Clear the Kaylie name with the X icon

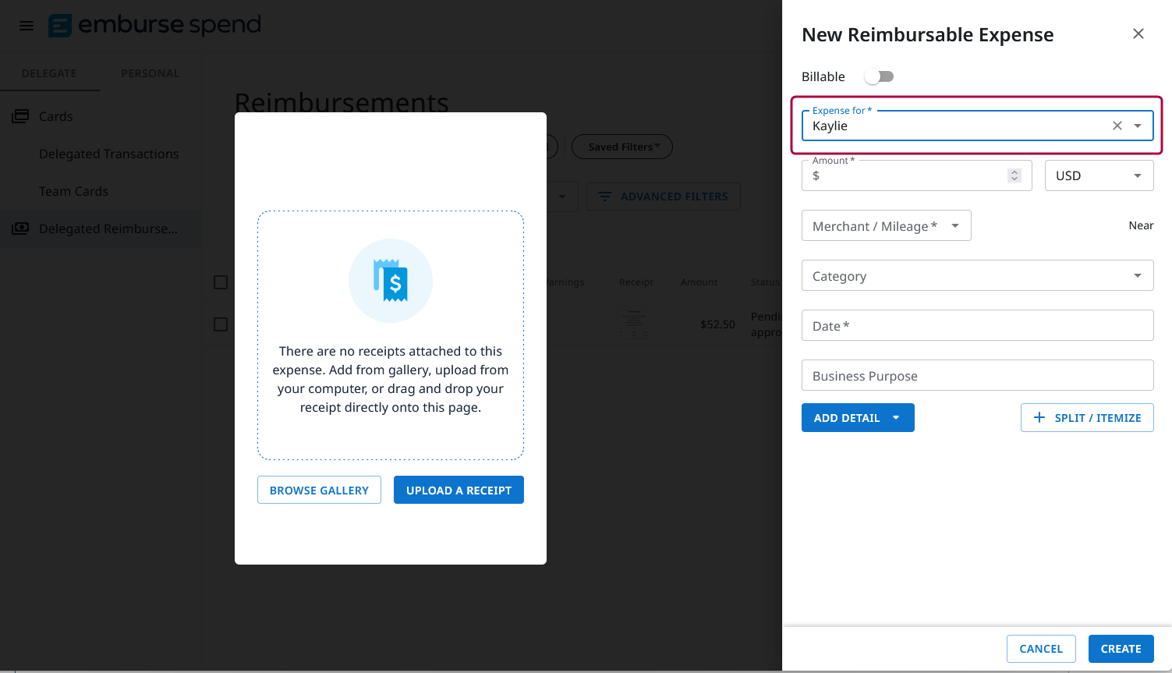pos(1117,125)
